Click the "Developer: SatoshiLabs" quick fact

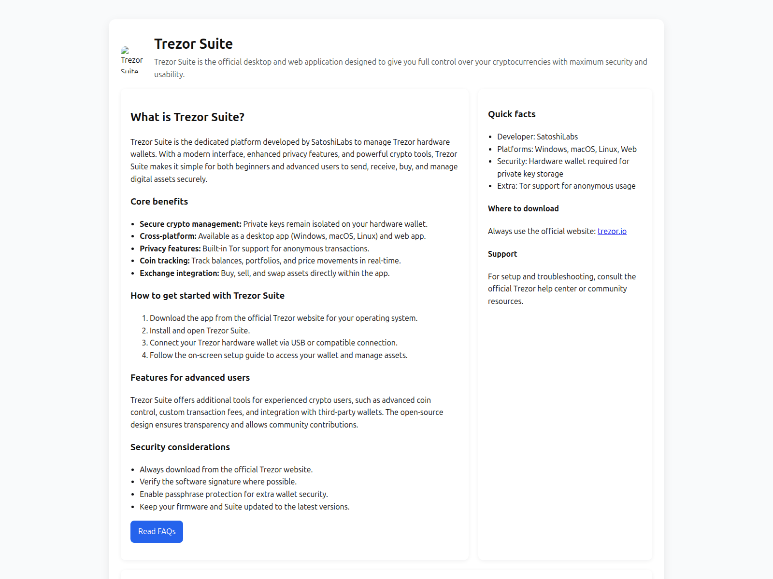(537, 137)
